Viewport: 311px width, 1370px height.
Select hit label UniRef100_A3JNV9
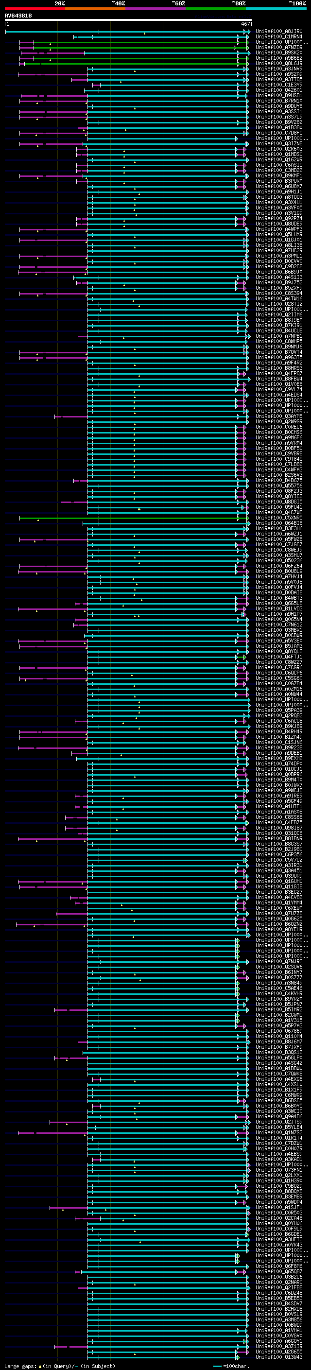pyautogui.click(x=279, y=69)
